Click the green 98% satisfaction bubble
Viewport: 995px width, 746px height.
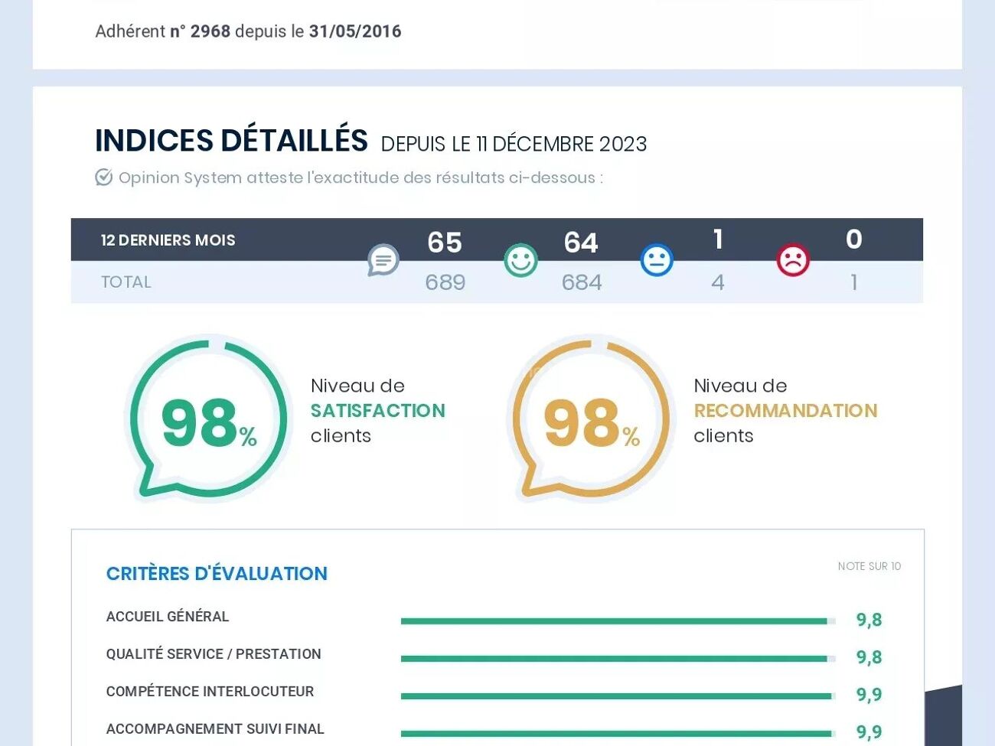tap(208, 419)
